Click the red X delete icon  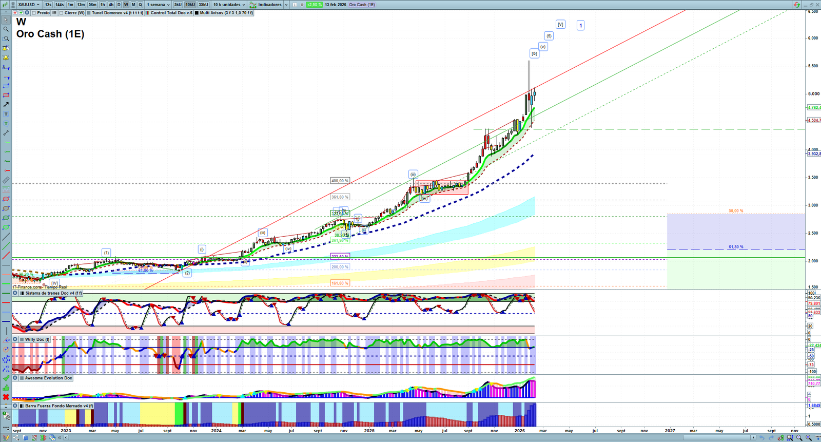pyautogui.click(x=6, y=397)
